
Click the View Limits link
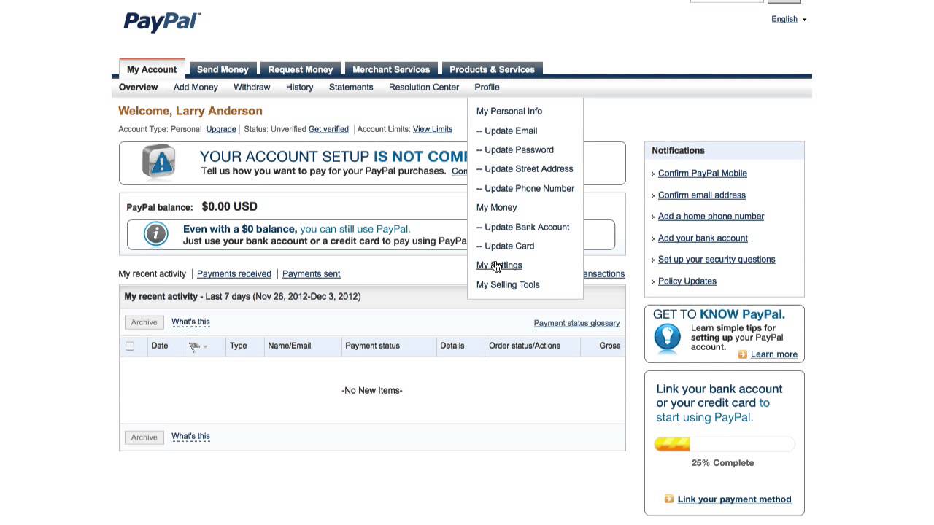click(433, 129)
